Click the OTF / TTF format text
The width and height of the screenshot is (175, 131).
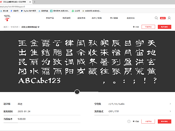pyautogui.click(x=114, y=112)
